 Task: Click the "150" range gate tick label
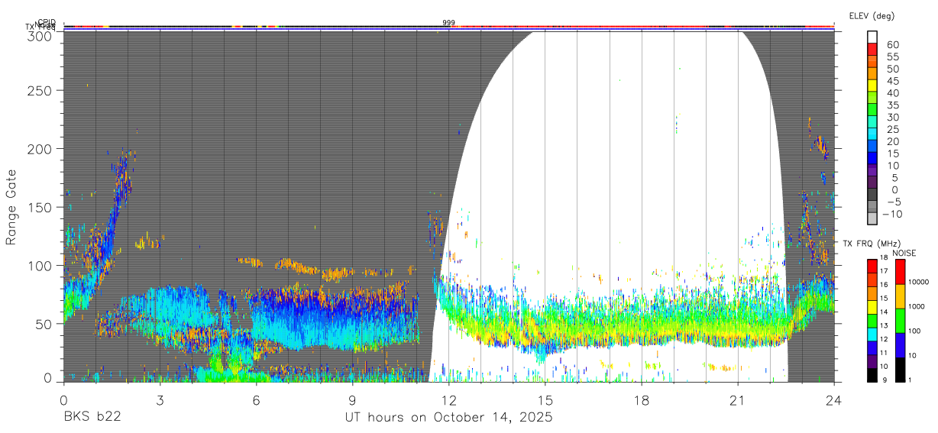pos(40,207)
